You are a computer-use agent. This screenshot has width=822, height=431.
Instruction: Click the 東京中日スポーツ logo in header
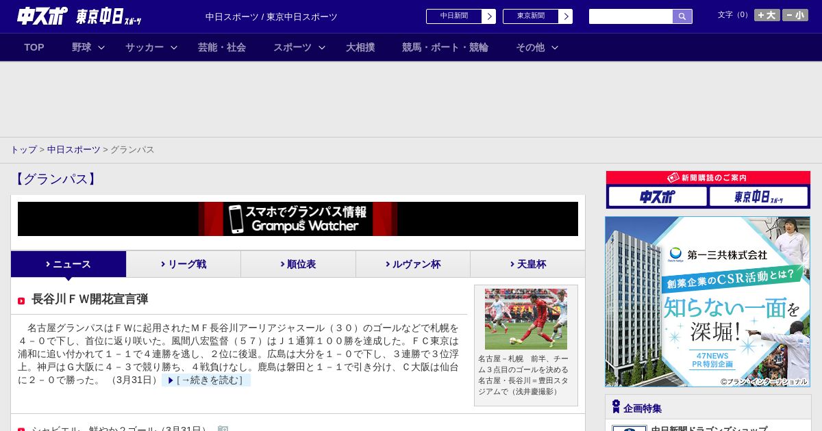pyautogui.click(x=109, y=17)
